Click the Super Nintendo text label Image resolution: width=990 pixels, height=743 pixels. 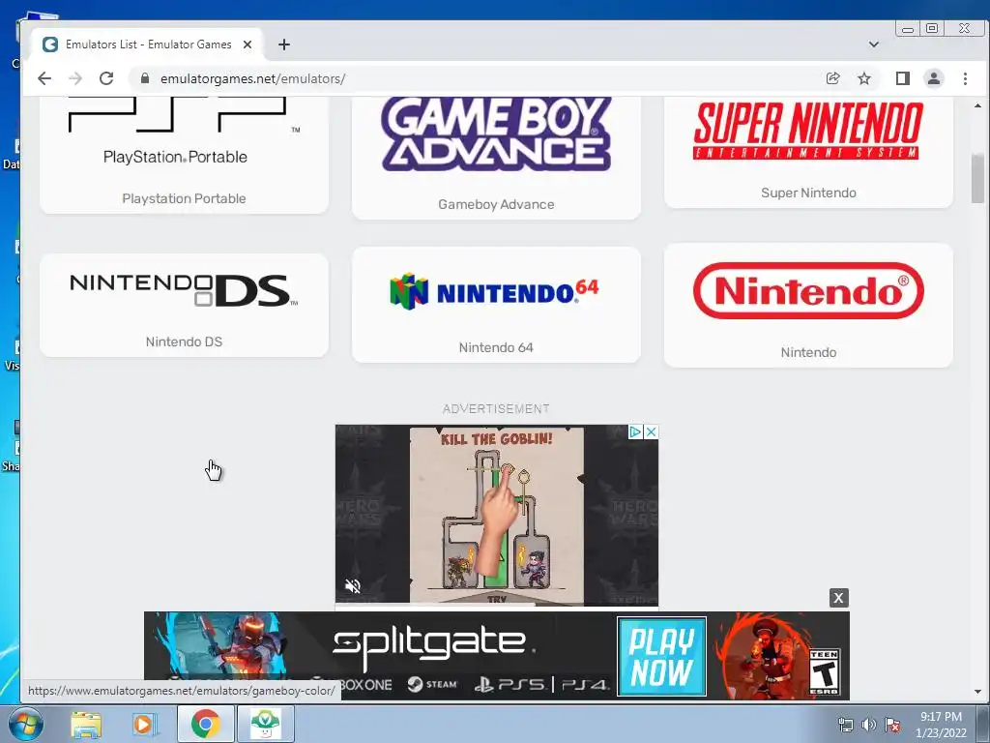coord(809,193)
